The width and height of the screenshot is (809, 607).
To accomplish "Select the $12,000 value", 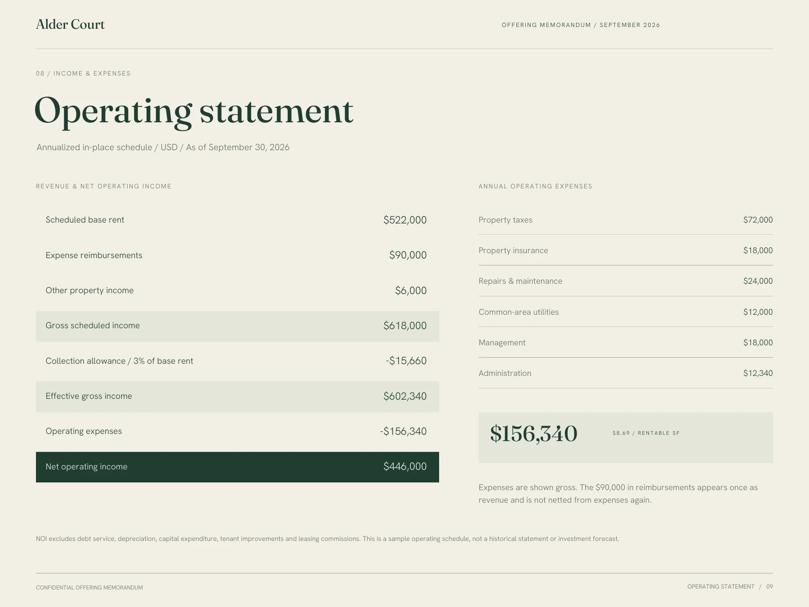I will pyautogui.click(x=758, y=312).
